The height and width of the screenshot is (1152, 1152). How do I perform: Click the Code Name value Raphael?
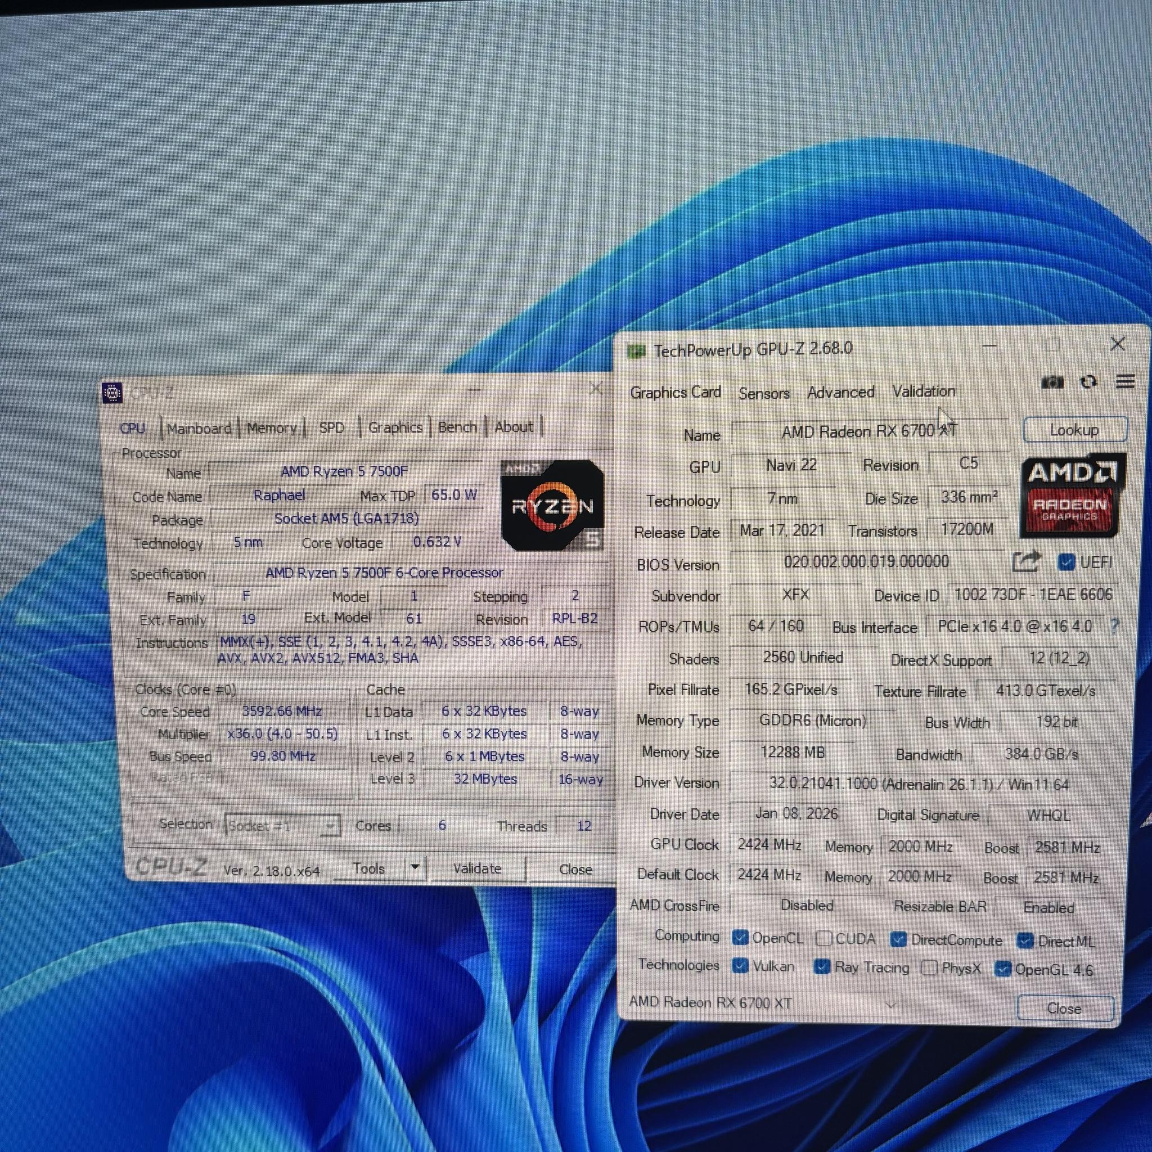click(279, 495)
